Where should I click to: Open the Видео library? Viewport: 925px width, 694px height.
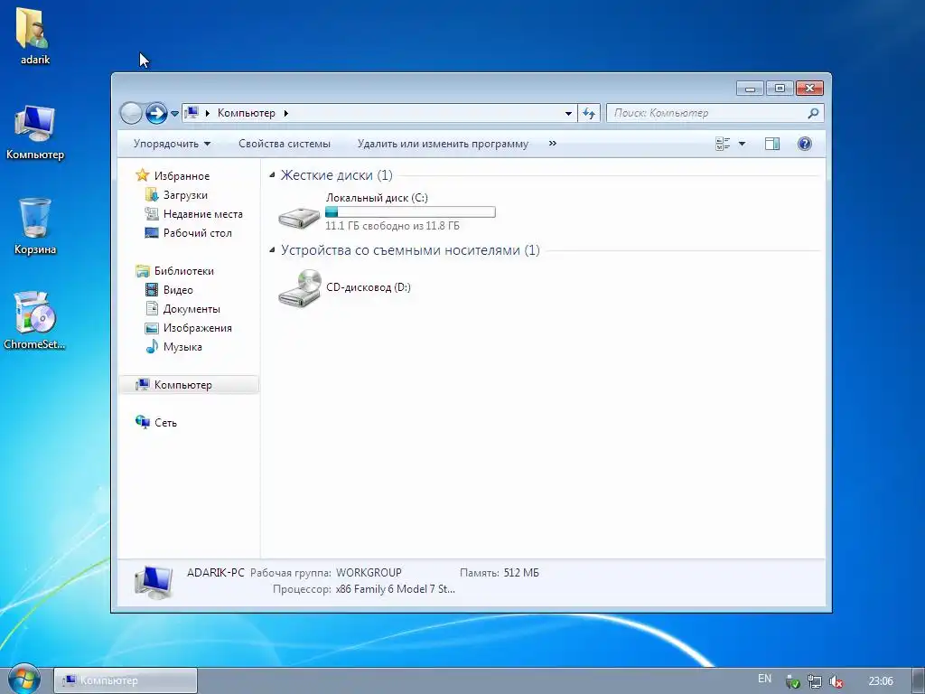[x=178, y=290]
